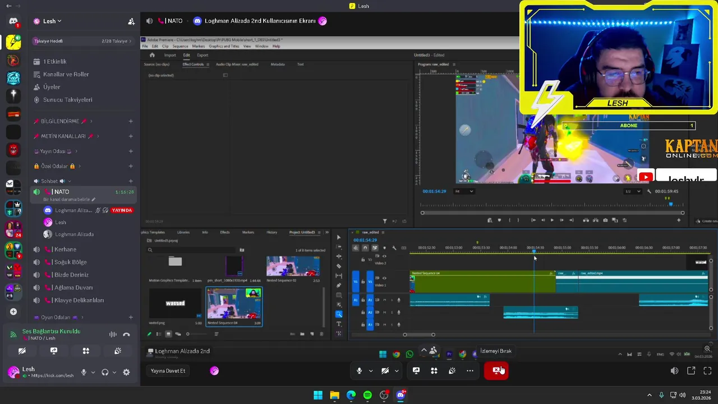Select the Zoom tool in Premiere's tools panel

pyautogui.click(x=339, y=314)
